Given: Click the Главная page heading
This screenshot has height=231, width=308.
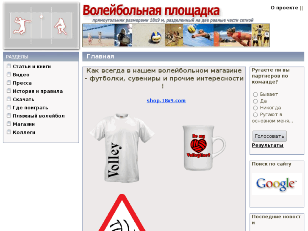Looking at the screenshot, I should click(100, 57).
